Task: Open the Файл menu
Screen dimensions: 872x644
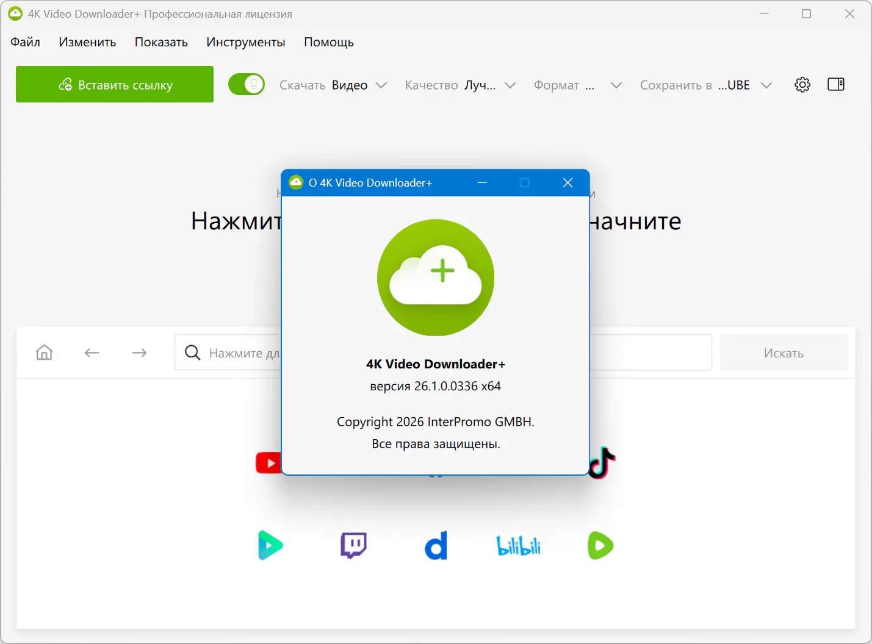Action: tap(26, 42)
